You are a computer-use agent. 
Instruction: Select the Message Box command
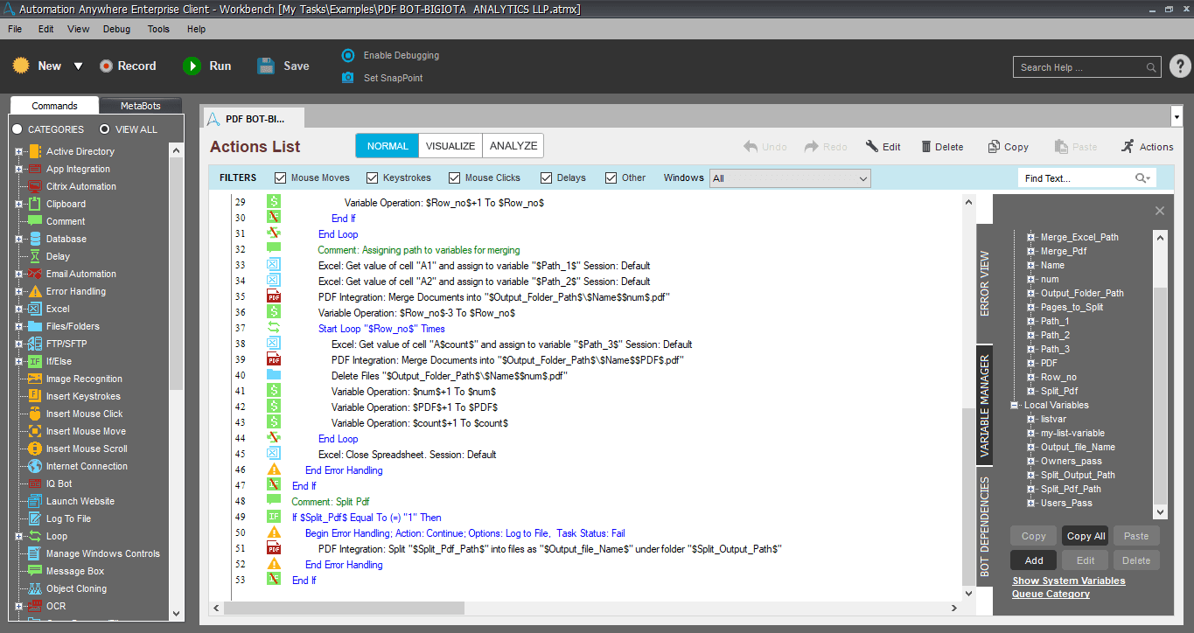[75, 571]
